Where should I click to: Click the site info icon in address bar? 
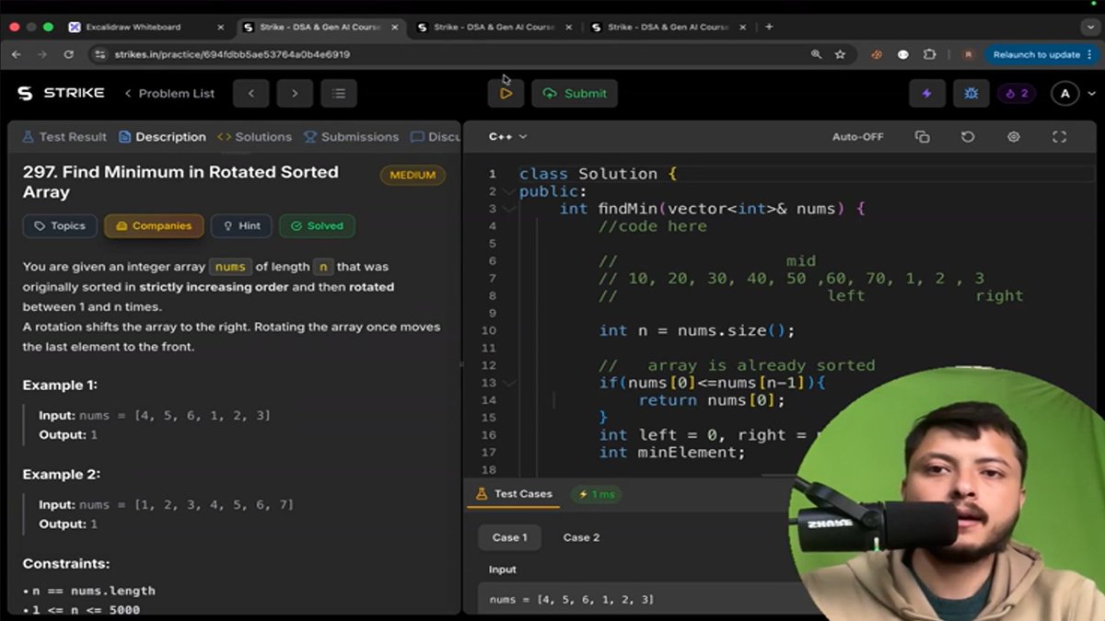click(x=100, y=54)
